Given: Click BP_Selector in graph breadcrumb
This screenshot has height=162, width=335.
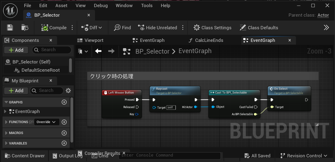Looking at the screenshot, I should [x=152, y=51].
